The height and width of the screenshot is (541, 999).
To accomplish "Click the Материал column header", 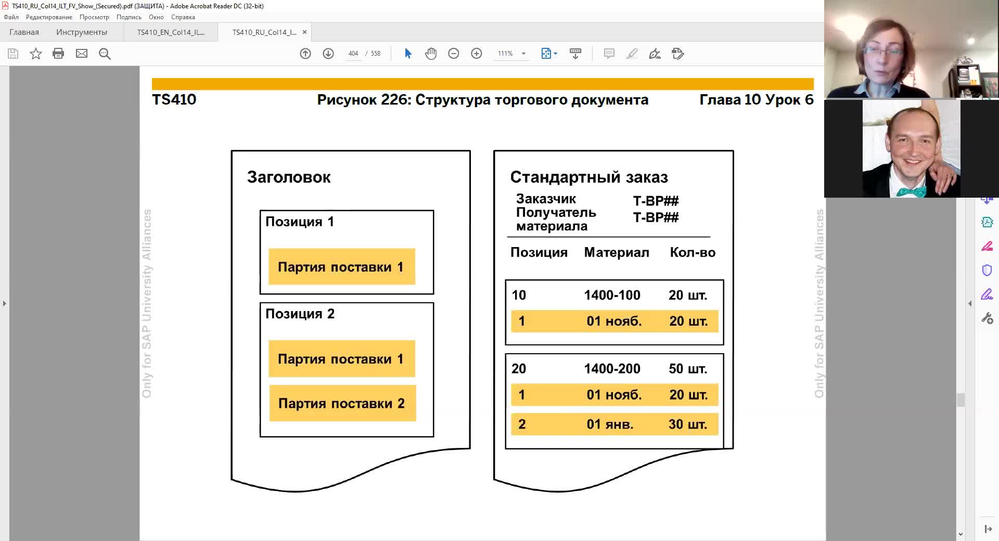I will 617,252.
